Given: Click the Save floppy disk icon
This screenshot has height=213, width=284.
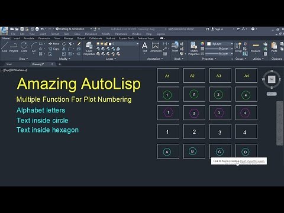Looking at the screenshot, I should (22, 29).
